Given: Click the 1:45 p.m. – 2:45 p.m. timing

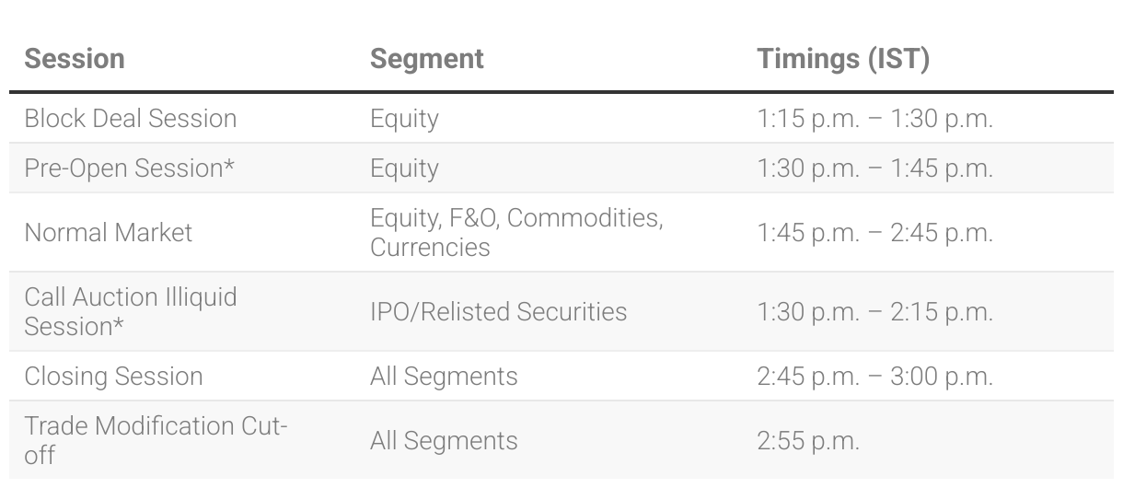Looking at the screenshot, I should coord(874,232).
